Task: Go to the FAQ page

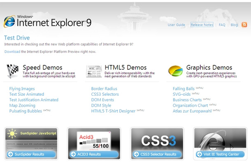Action: pos(222,25)
